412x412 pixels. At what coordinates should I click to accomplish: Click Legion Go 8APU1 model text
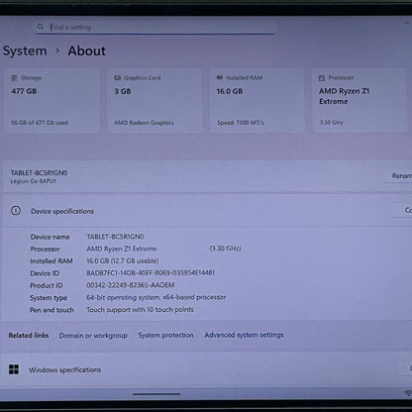tap(33, 181)
